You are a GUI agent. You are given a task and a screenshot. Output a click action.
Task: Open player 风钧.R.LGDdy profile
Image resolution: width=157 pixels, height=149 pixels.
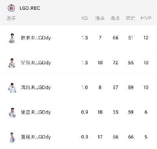36,87
